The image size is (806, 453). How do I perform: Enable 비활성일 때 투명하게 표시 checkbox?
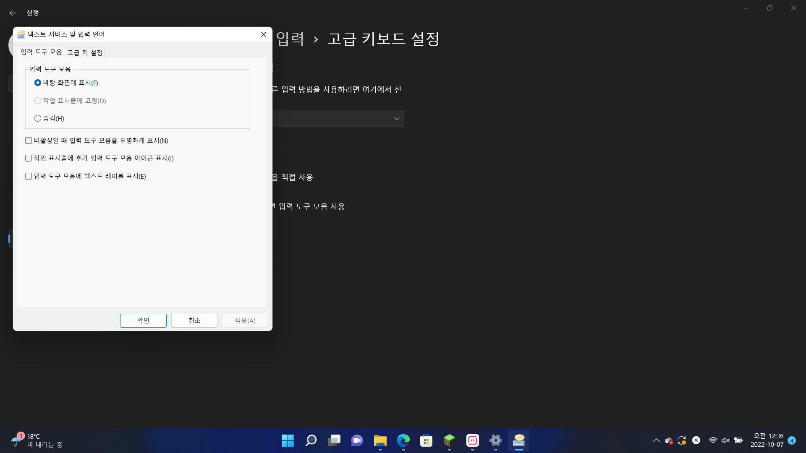coord(29,141)
